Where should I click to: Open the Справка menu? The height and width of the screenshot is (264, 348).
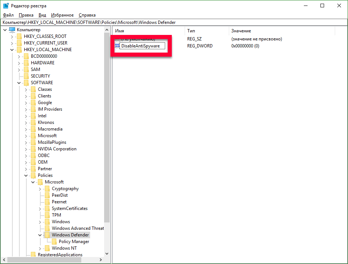(x=87, y=15)
